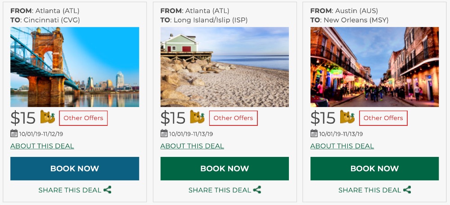Book the Austin to New Orleans flight
This screenshot has width=450, height=205.
[x=374, y=169]
